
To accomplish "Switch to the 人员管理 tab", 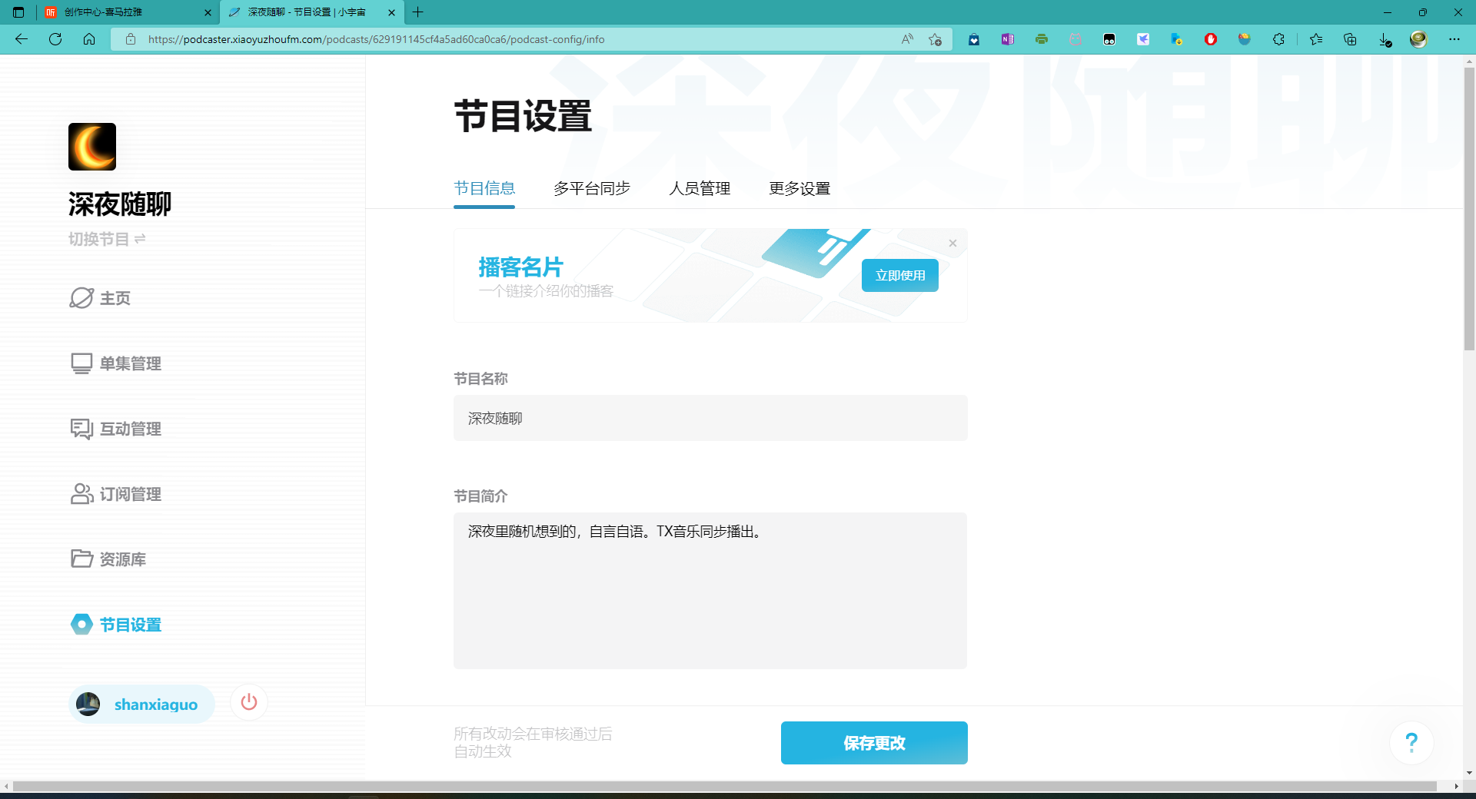I will [x=699, y=188].
